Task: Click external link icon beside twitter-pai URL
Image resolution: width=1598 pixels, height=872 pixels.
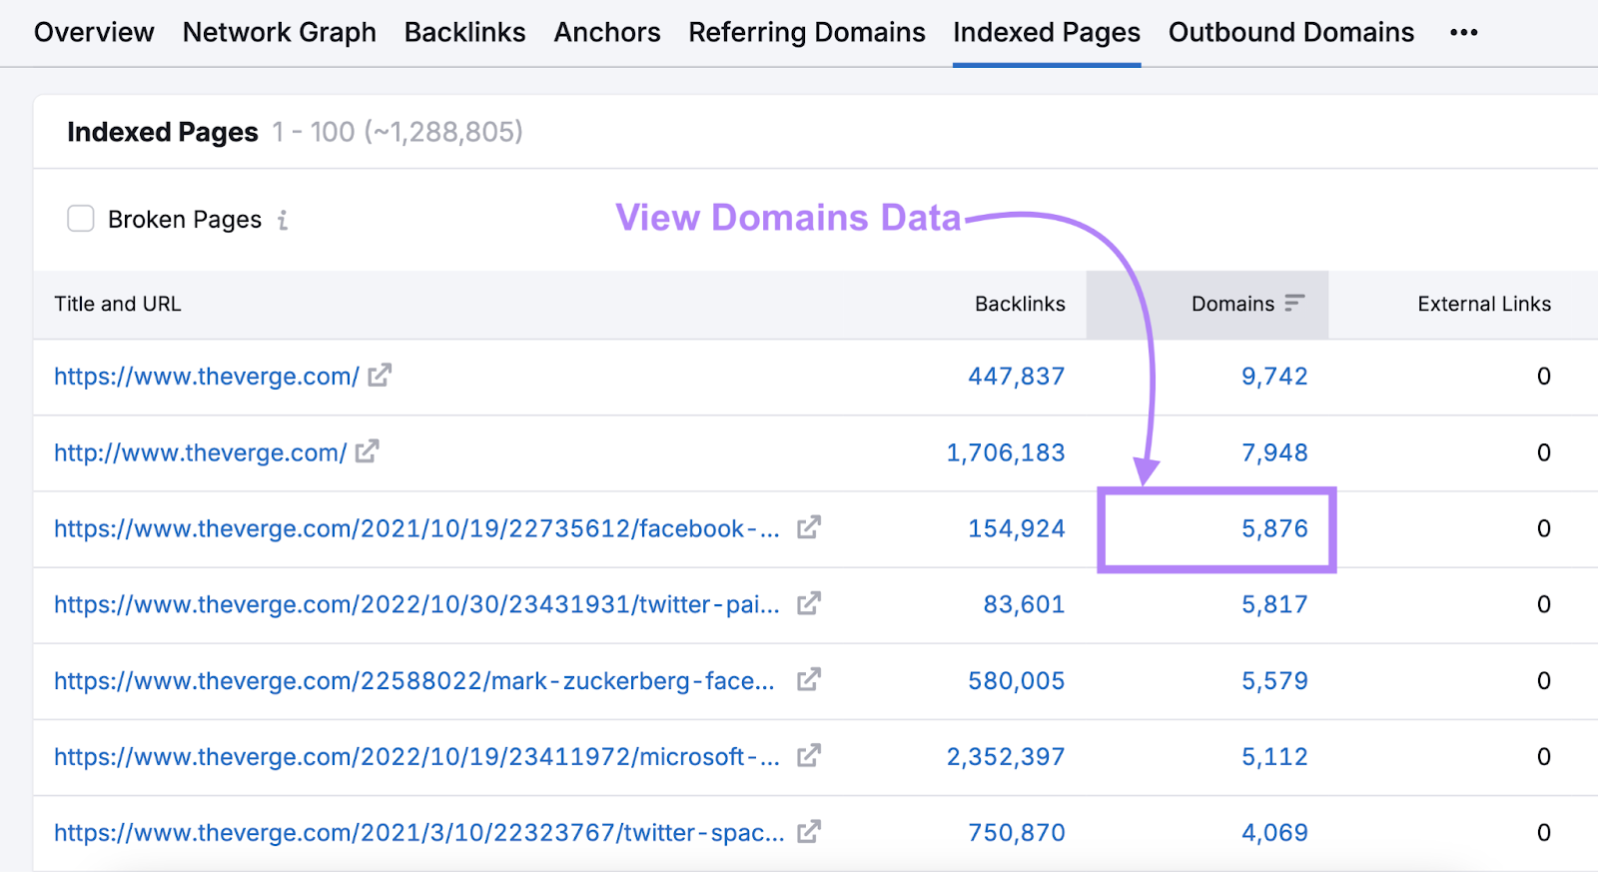Action: pyautogui.click(x=808, y=603)
